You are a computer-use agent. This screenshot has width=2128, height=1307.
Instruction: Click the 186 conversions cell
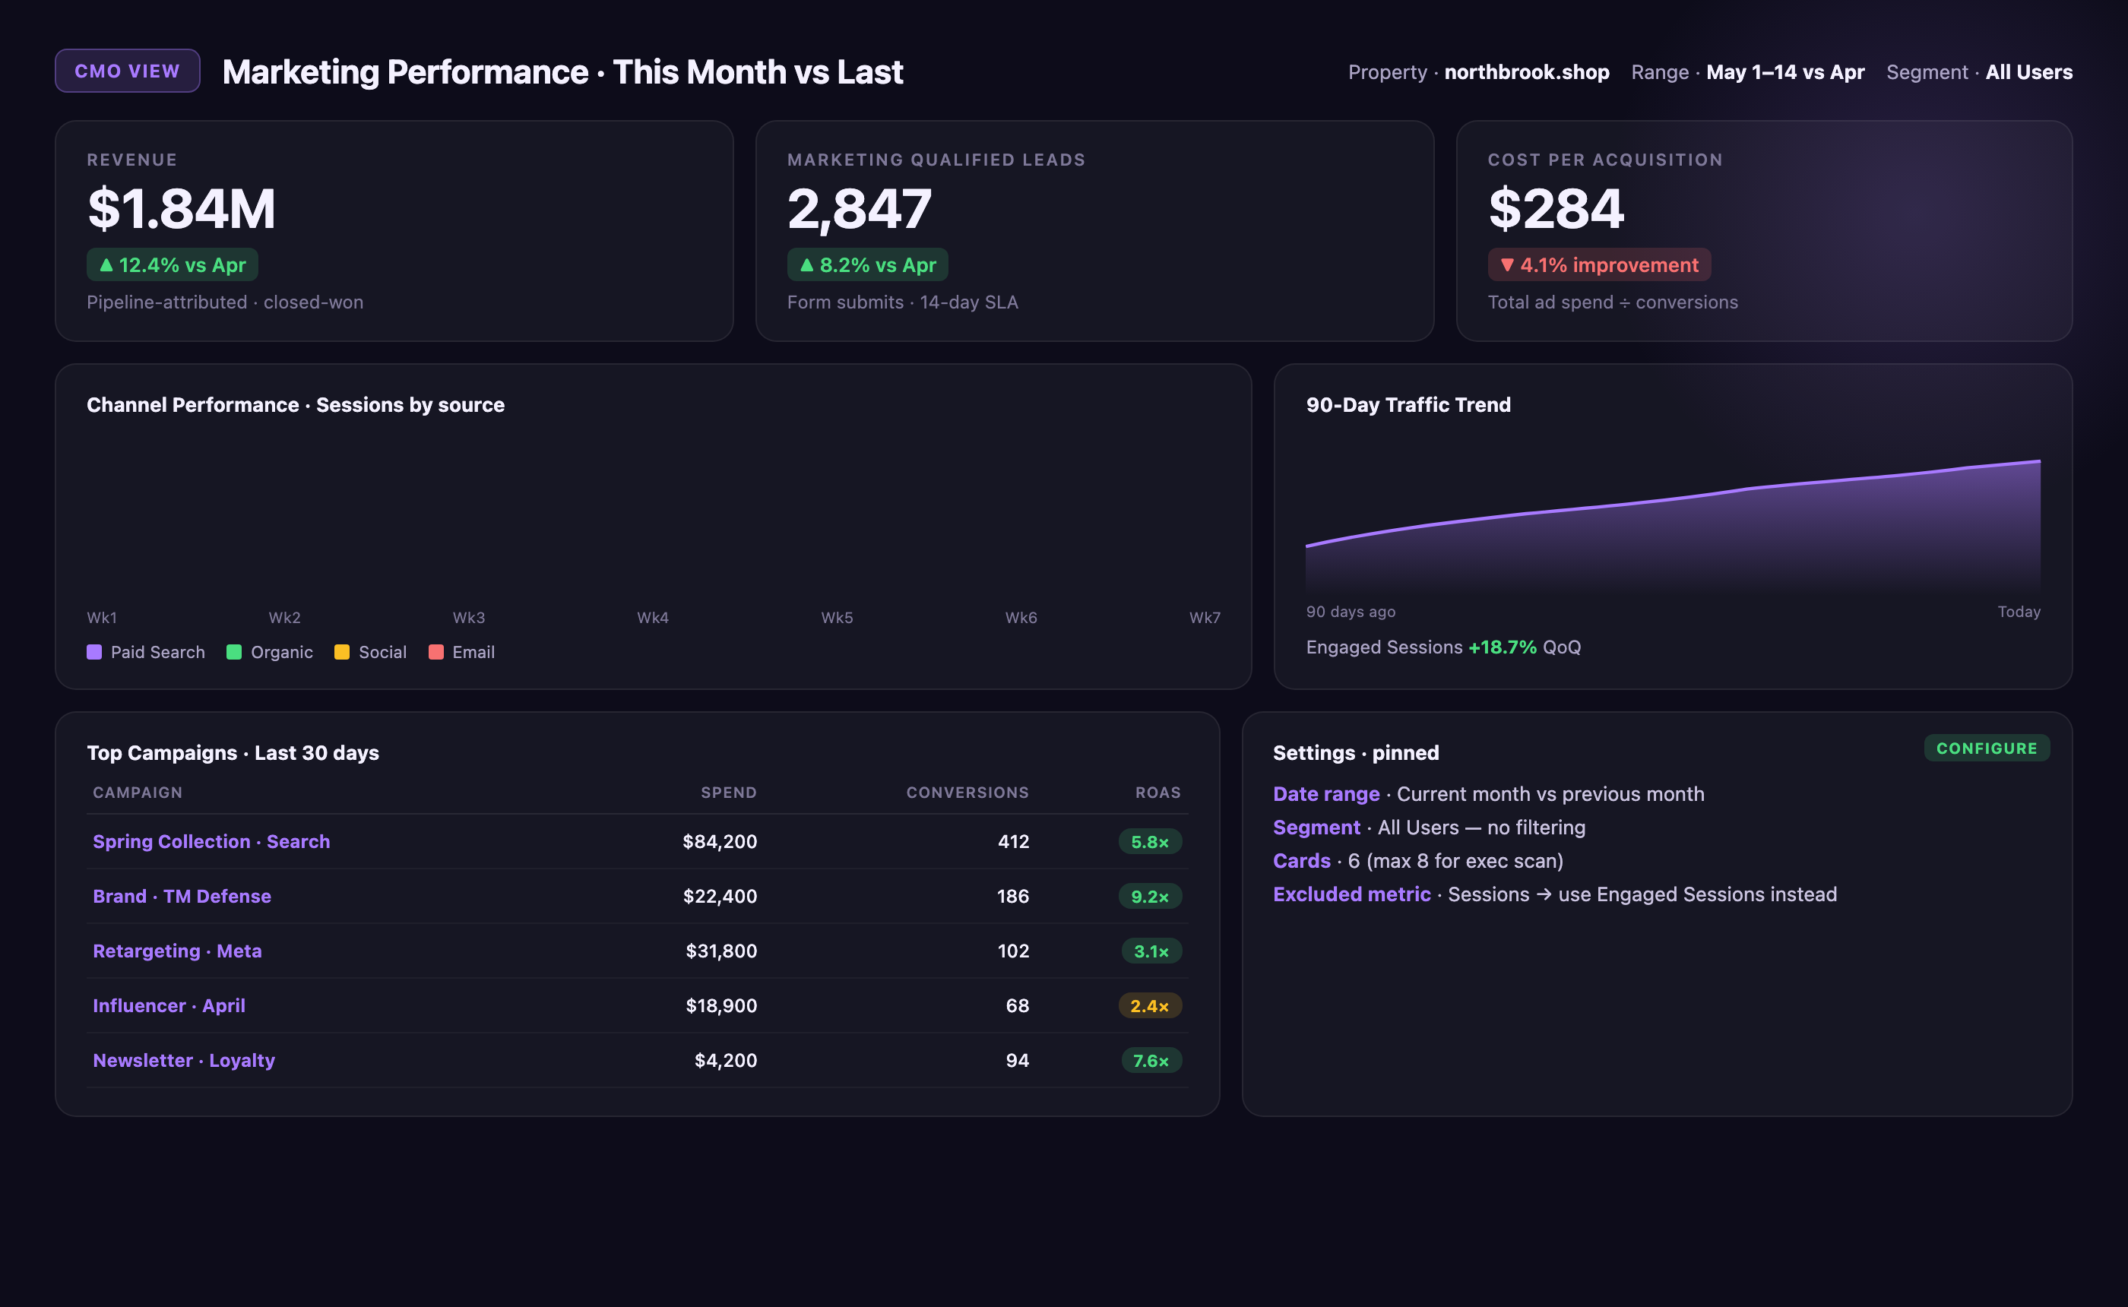tap(1012, 896)
